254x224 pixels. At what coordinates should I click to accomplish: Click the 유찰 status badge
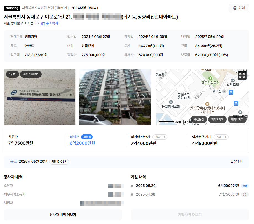[245, 194]
